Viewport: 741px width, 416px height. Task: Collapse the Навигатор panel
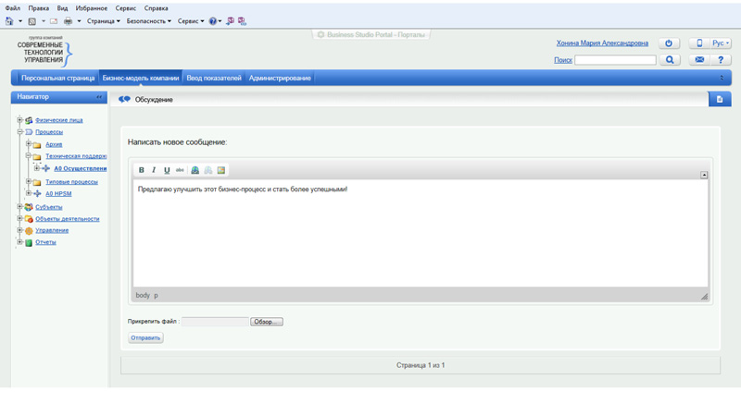point(99,97)
